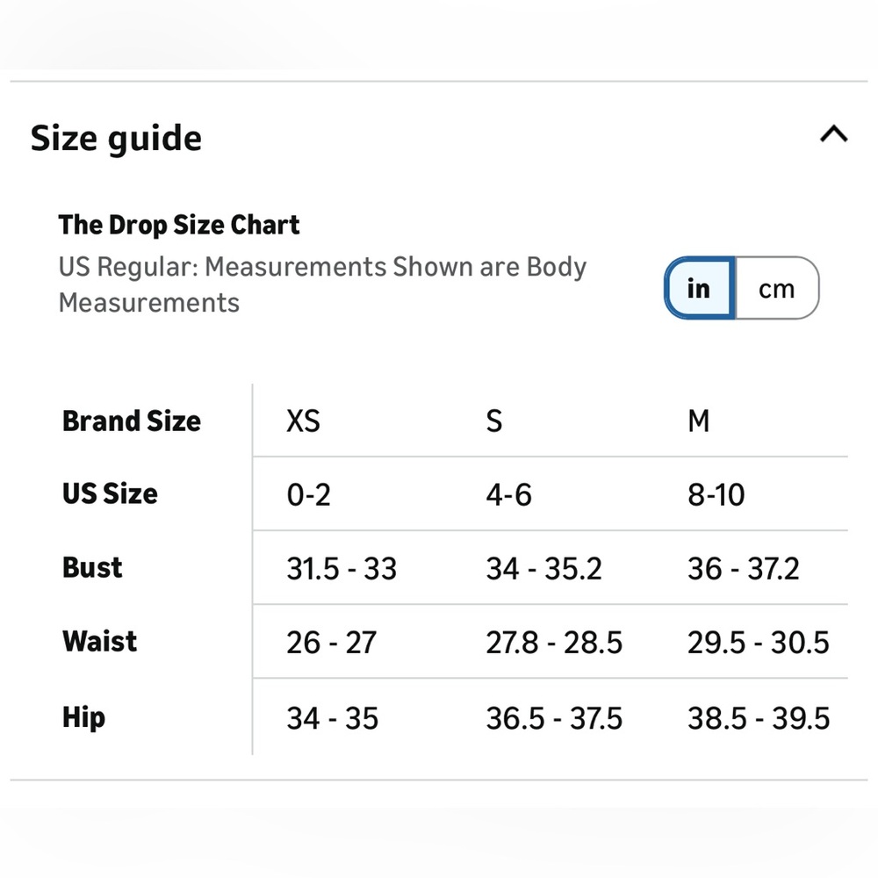
Task: Switch measurements to cm
Action: click(x=777, y=288)
